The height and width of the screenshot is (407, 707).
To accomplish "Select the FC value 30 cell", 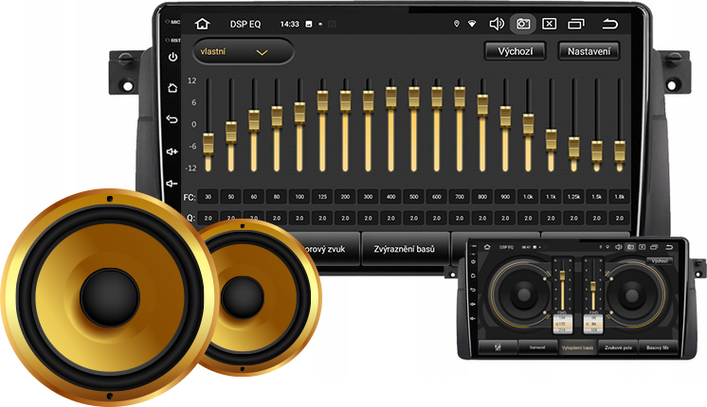I will [208, 197].
